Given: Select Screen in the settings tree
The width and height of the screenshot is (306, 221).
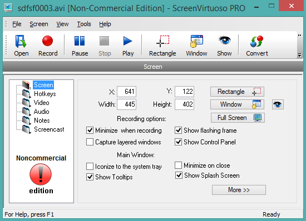Looking at the screenshot, I should (43, 85).
